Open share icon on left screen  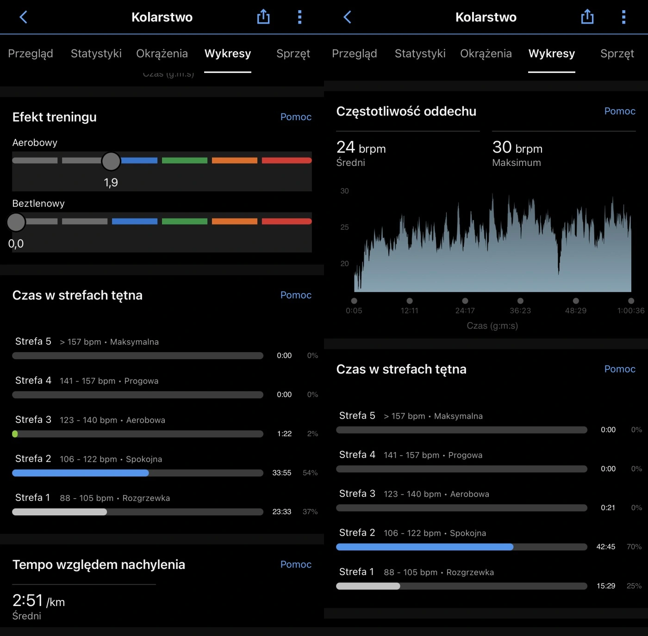(x=263, y=17)
